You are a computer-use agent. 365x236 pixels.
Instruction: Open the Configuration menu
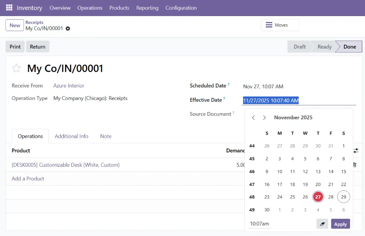(x=181, y=7)
